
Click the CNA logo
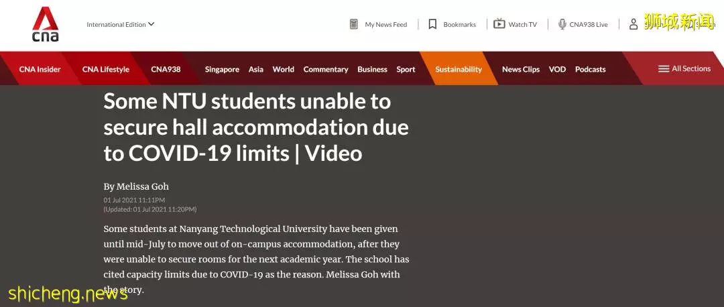[46, 24]
